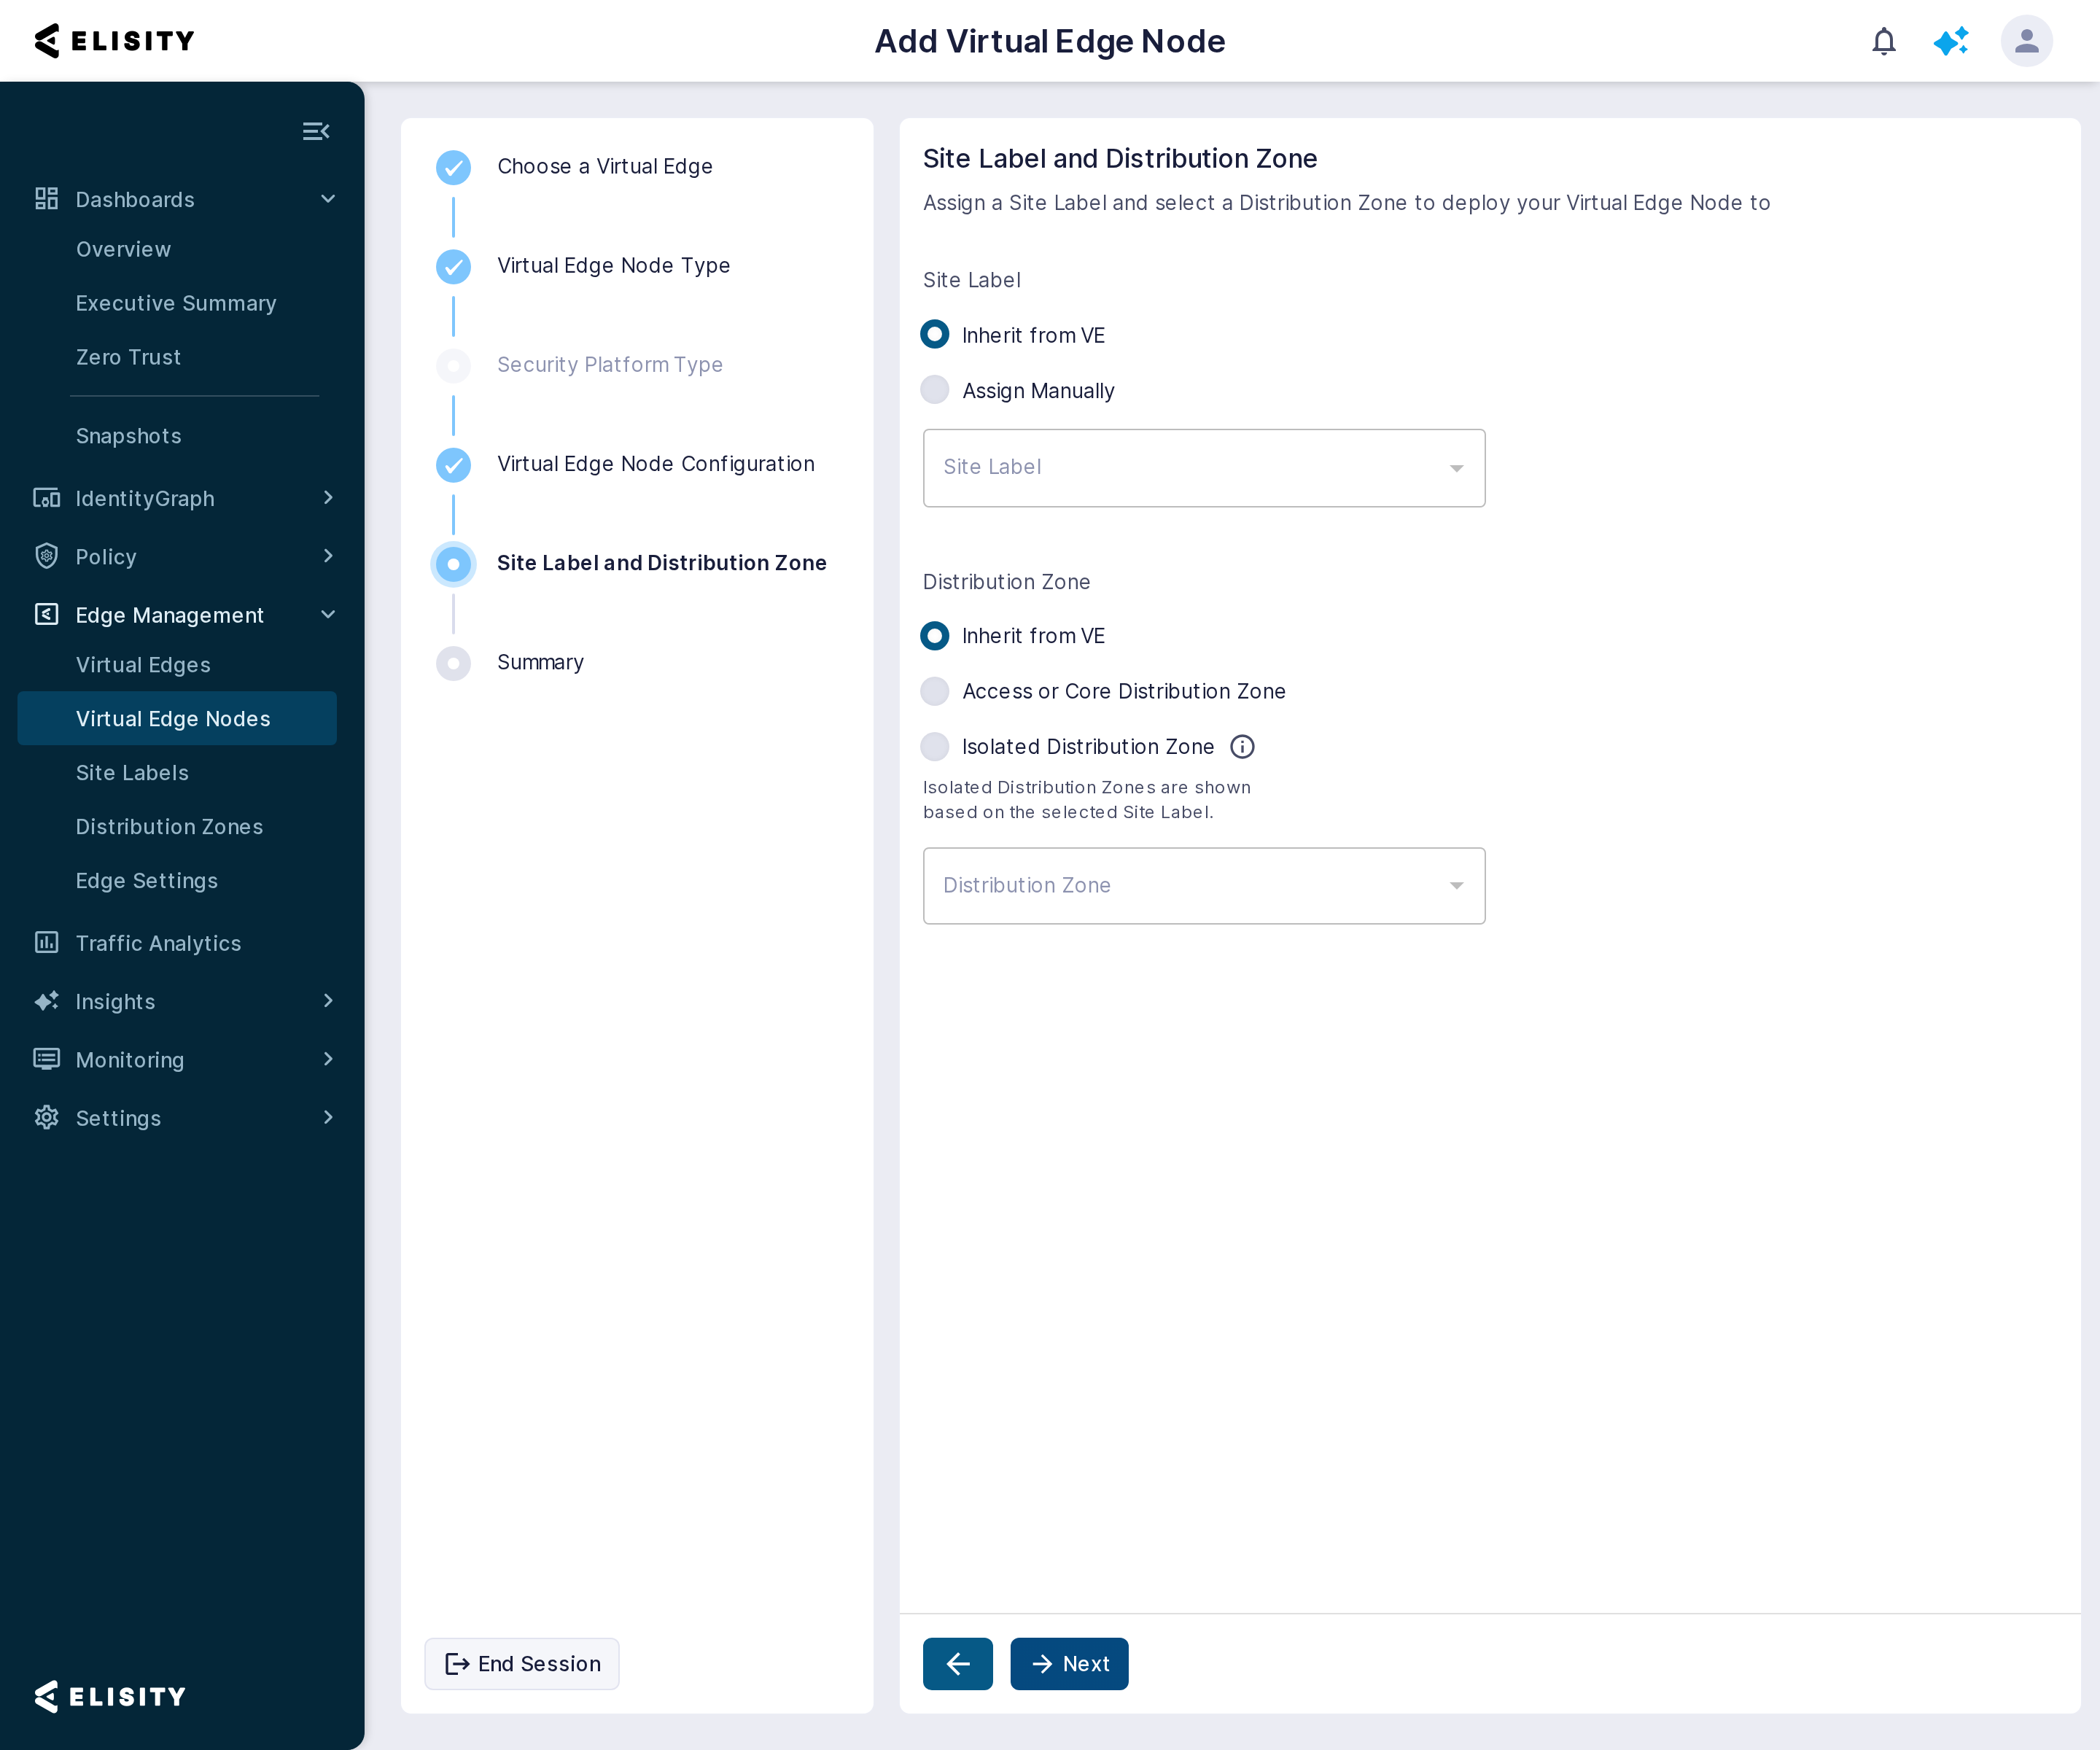Collapse the Edge Management chevron

click(328, 614)
